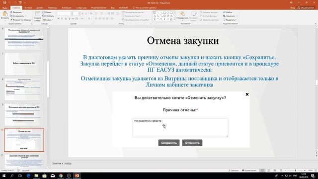This screenshot has height=179, width=318.
Task: Click the zoom slider in the status bar
Action: click(295, 171)
